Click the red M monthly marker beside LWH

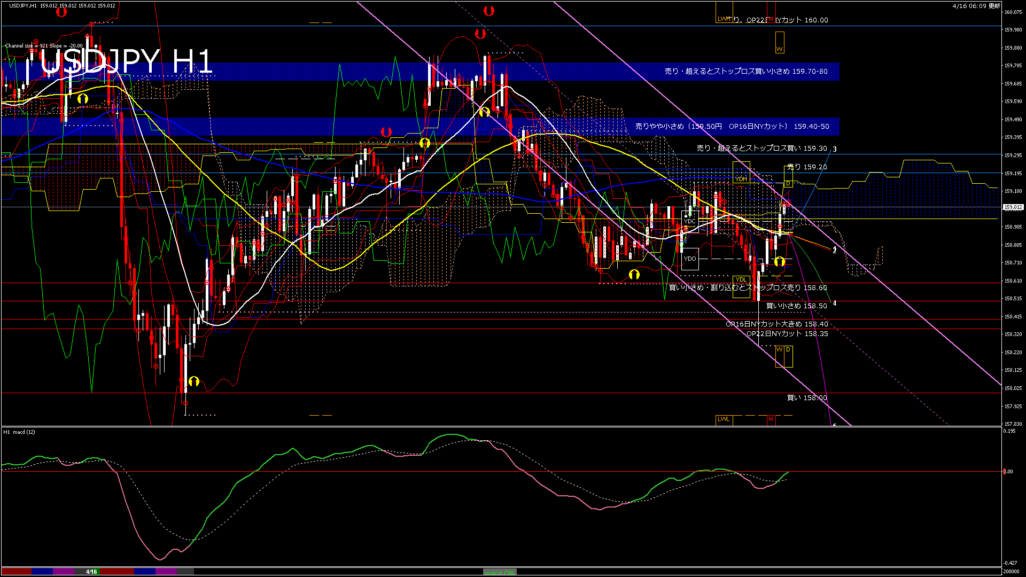(x=771, y=19)
